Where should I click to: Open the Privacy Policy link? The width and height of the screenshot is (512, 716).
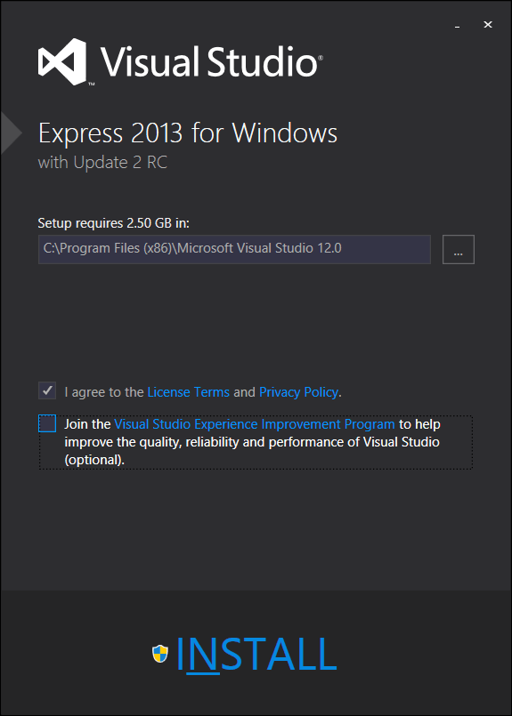click(298, 392)
